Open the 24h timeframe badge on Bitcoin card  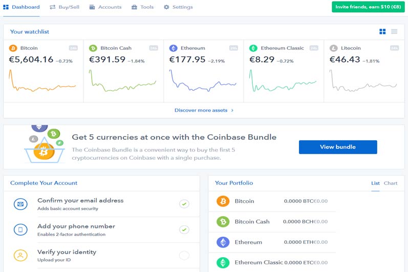(x=73, y=48)
